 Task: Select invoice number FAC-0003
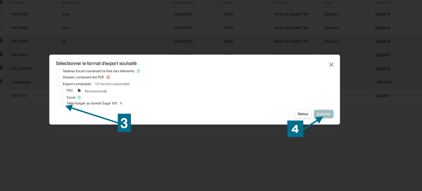point(19,41)
